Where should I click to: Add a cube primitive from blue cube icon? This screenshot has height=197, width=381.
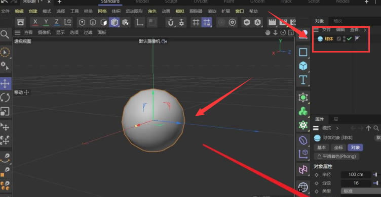[x=303, y=66]
